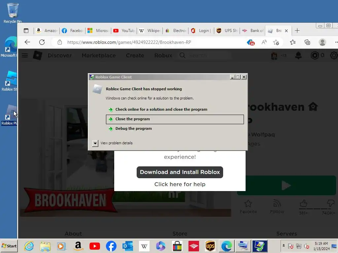Open the Recycle Bin desktop icon
This screenshot has width=338, height=253.
[x=13, y=13]
